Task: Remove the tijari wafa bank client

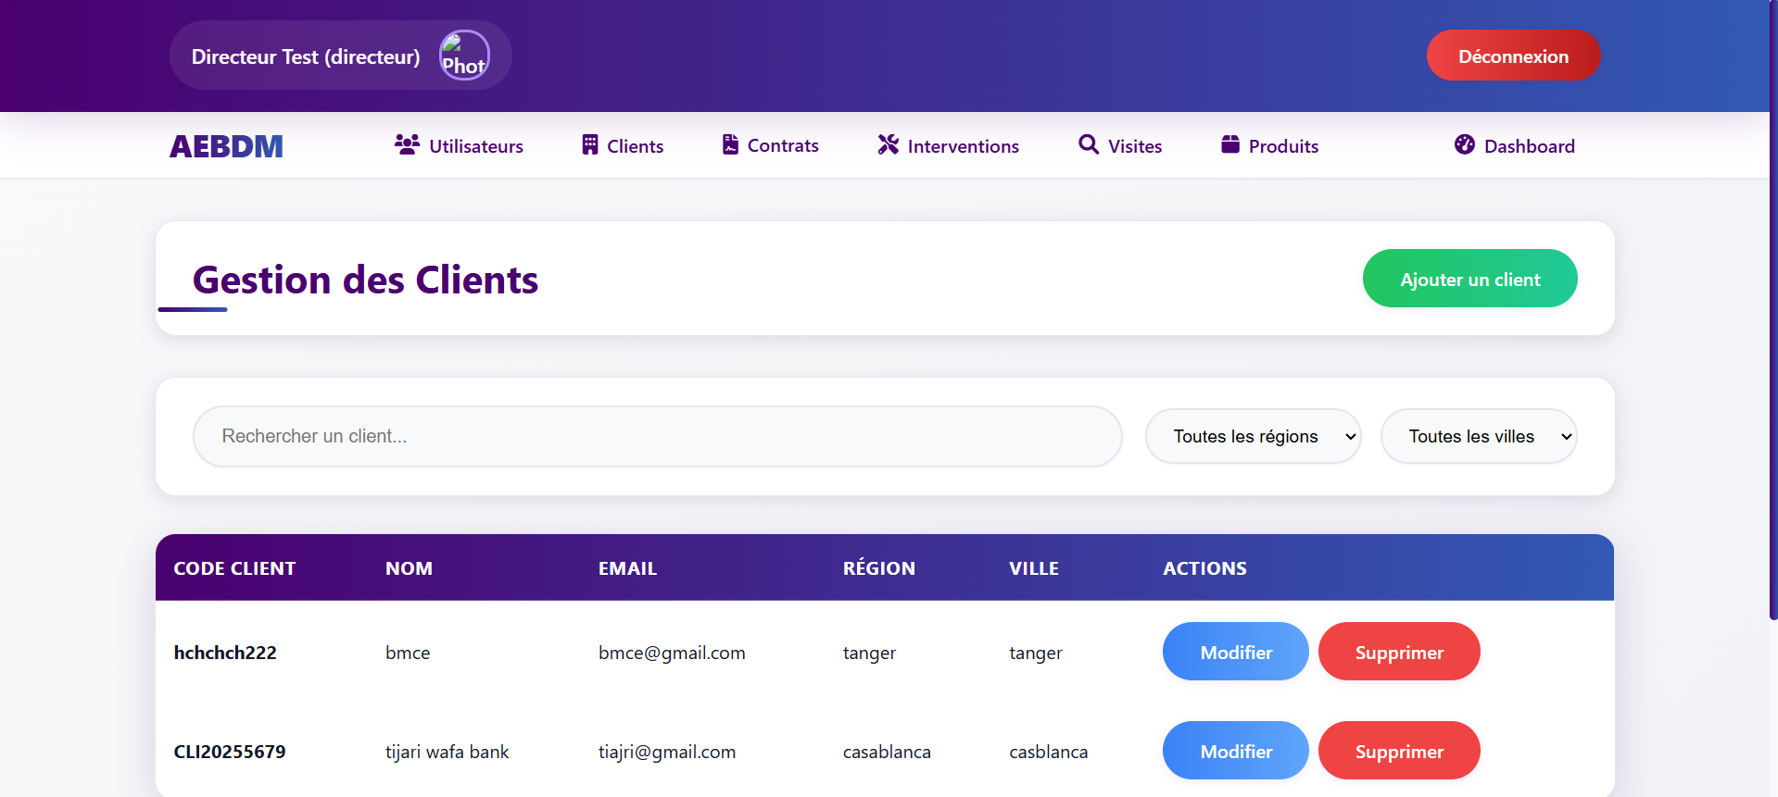Action: coord(1398,751)
